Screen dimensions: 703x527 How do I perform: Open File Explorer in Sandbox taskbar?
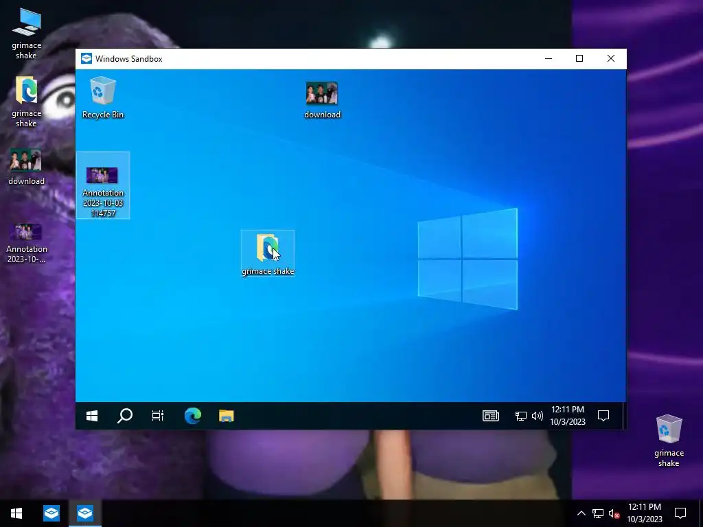point(227,416)
